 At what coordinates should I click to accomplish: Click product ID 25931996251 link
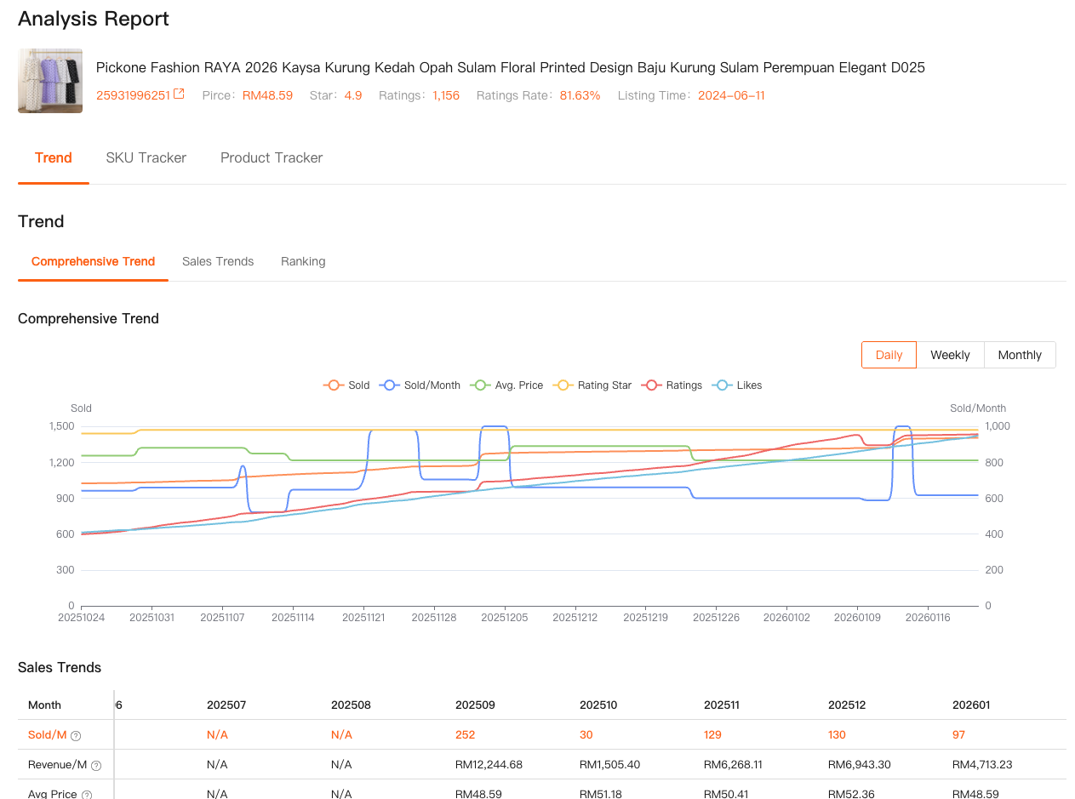pos(133,95)
